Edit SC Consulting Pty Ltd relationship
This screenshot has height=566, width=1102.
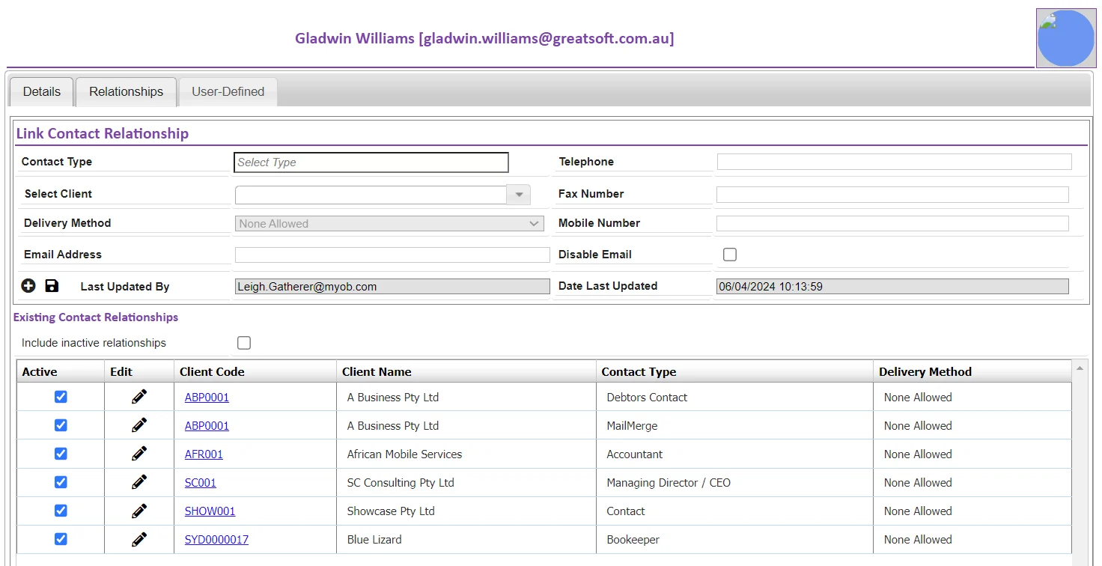click(139, 482)
